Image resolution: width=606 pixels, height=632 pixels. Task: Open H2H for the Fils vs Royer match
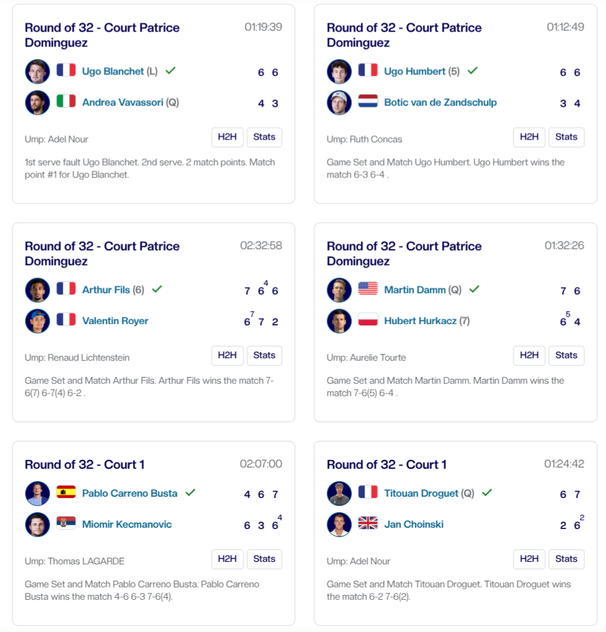point(227,355)
